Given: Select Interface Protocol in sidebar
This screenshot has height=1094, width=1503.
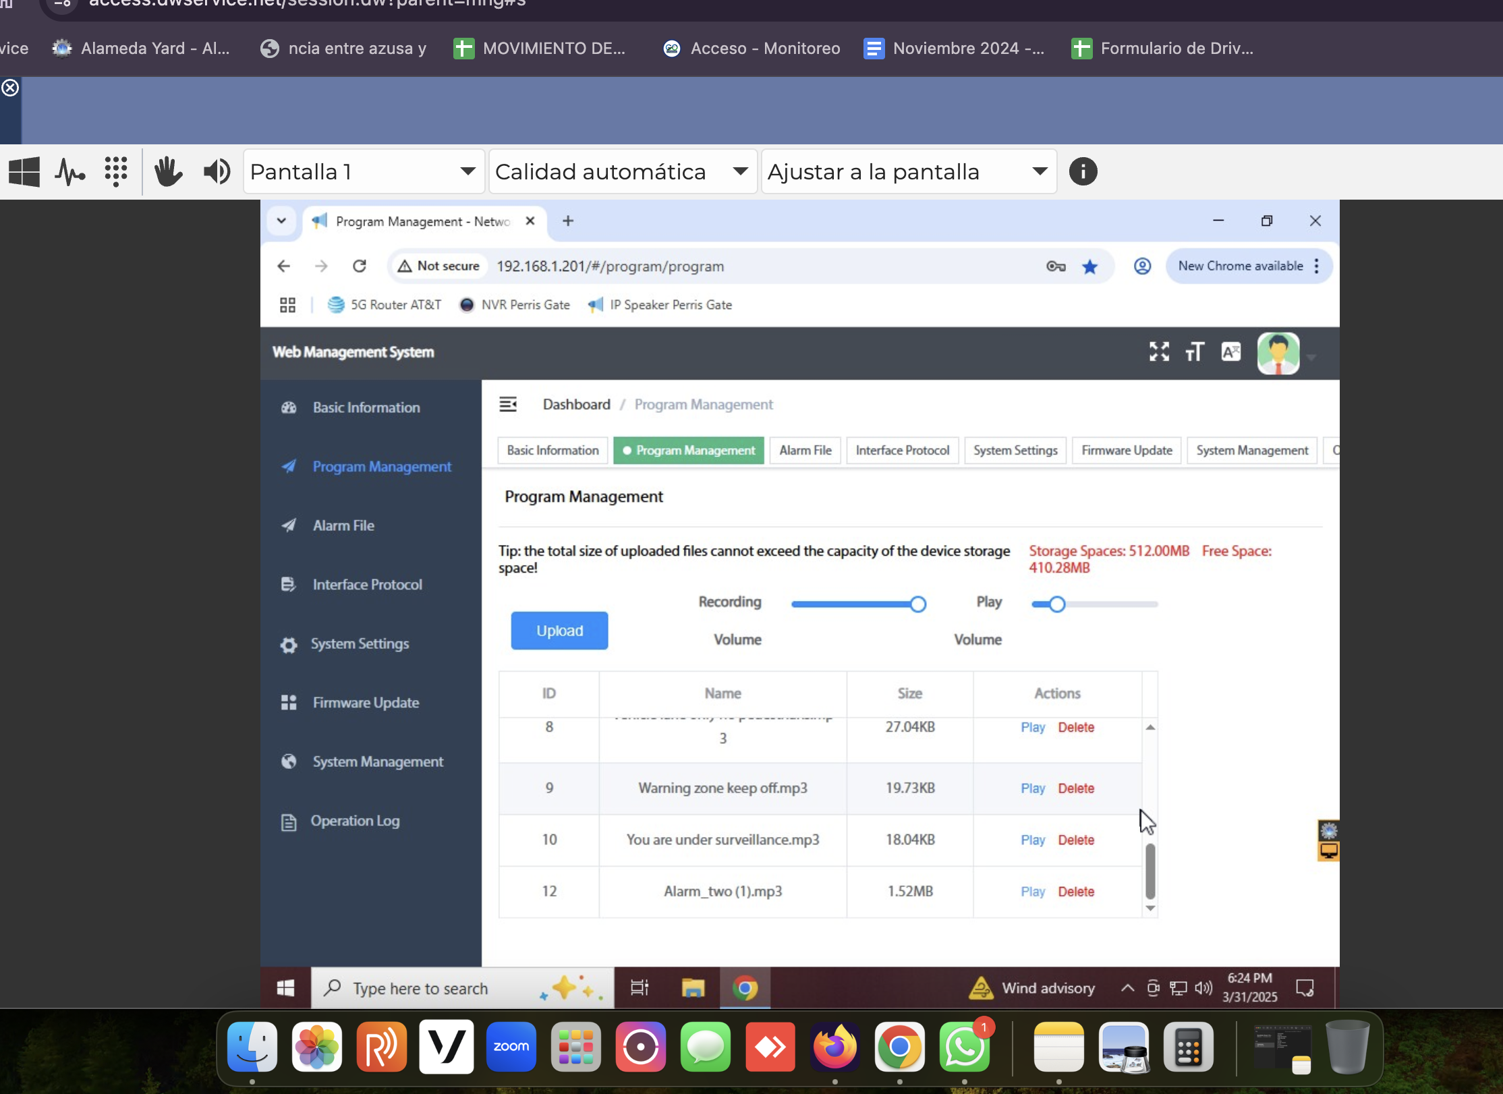Looking at the screenshot, I should tap(371, 585).
